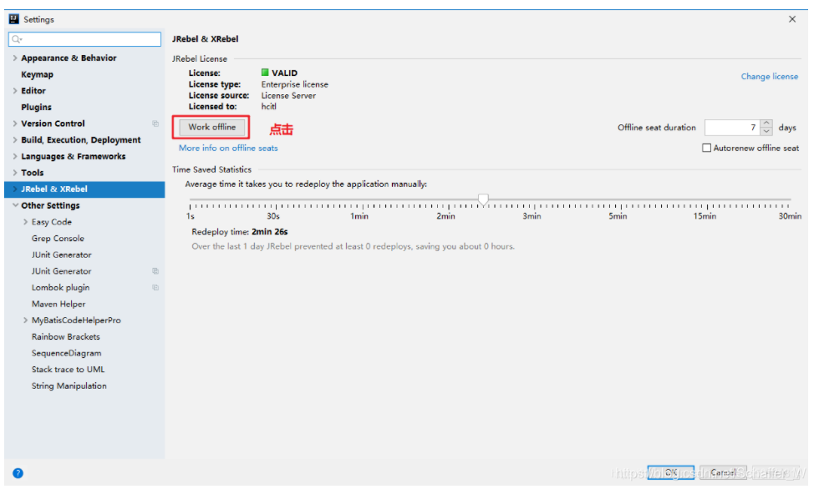Click the OK button
The height and width of the screenshot is (489, 814).
pyautogui.click(x=671, y=472)
